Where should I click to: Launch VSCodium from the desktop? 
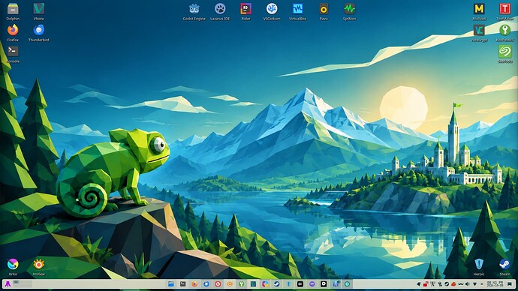272,11
